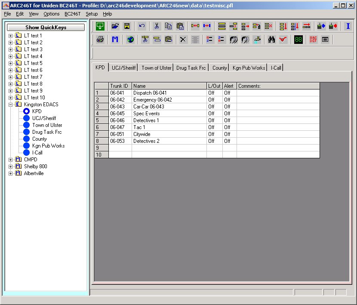
Task: Select the Town of Ulster tab
Action: pos(157,68)
